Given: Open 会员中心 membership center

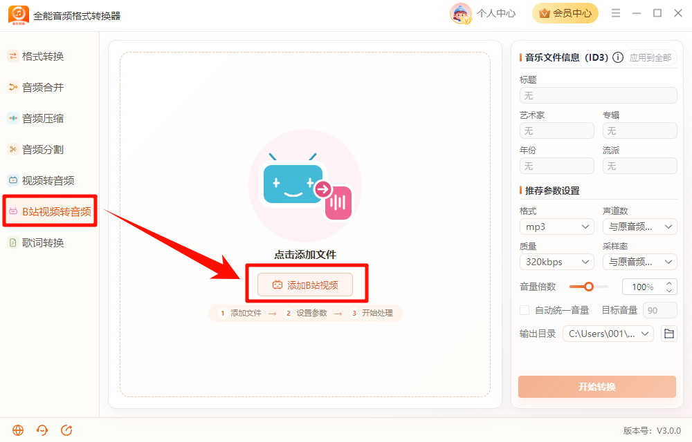Looking at the screenshot, I should (x=565, y=13).
